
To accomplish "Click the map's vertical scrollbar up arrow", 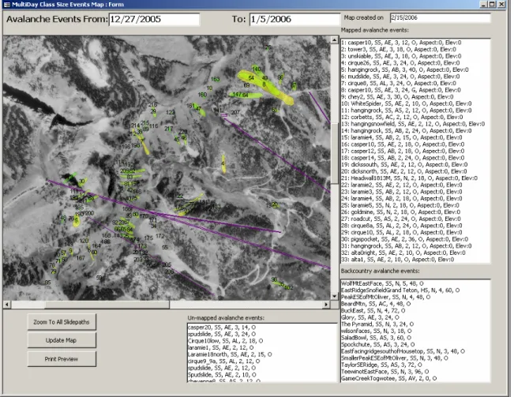I will click(334, 39).
